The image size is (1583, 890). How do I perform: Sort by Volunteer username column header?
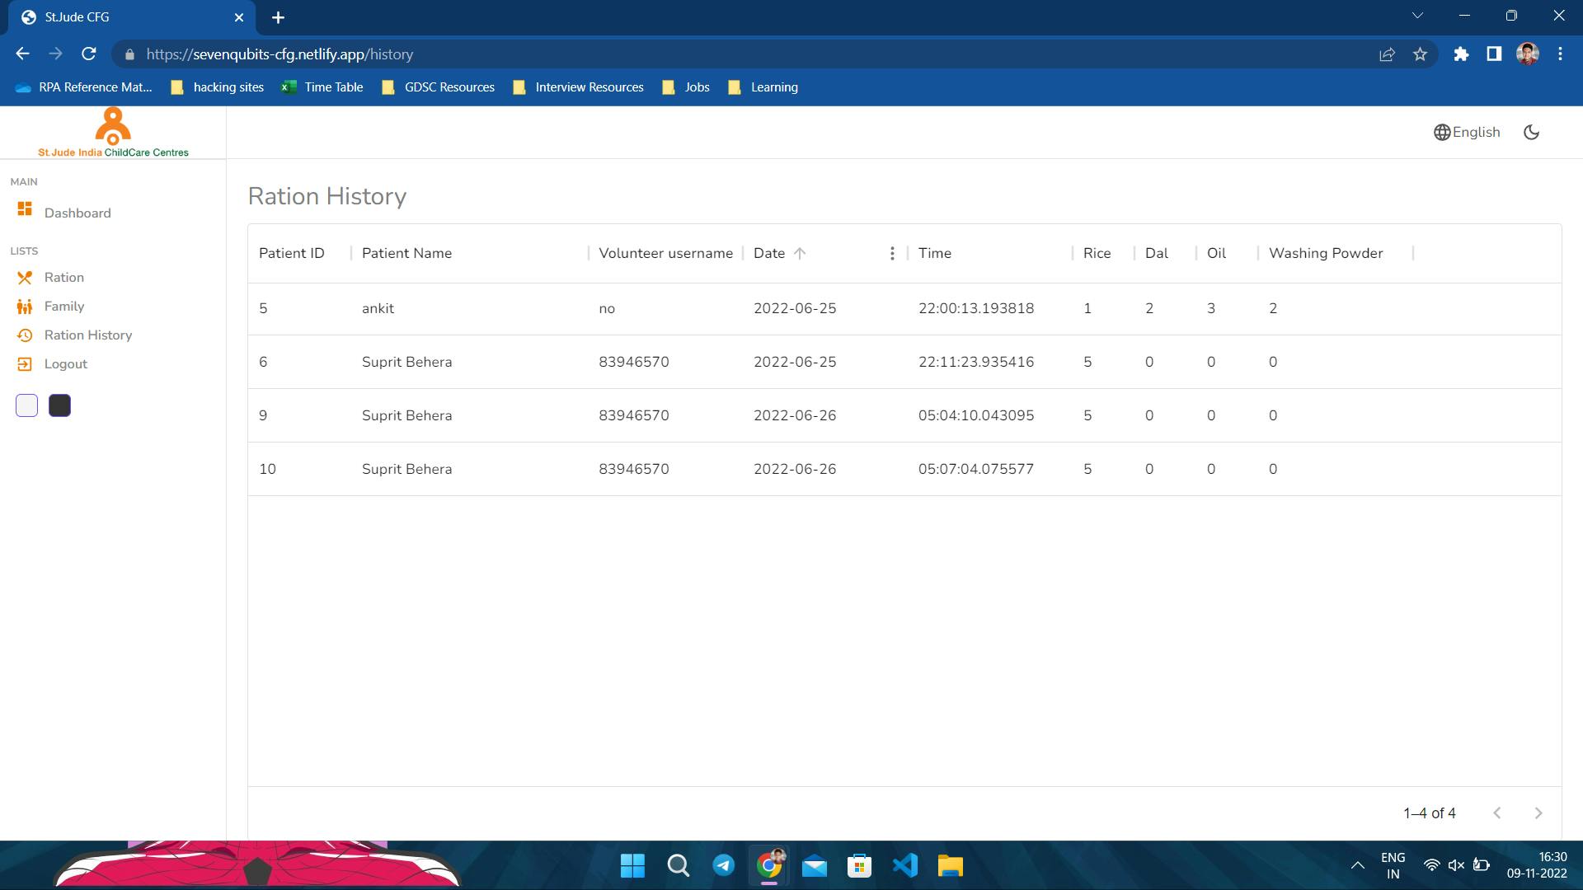(665, 254)
